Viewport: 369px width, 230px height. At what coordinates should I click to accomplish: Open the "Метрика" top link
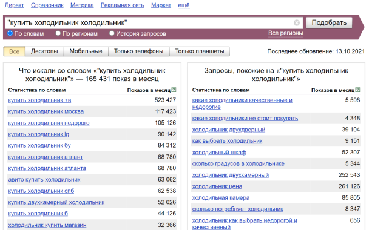click(82, 5)
